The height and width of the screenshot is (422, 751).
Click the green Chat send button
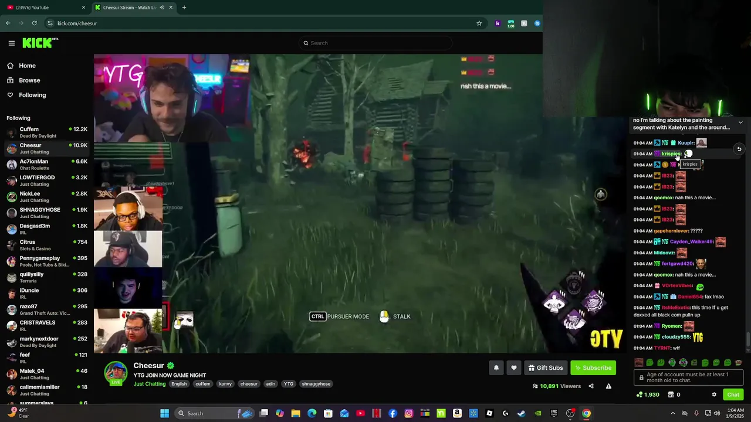(733, 394)
